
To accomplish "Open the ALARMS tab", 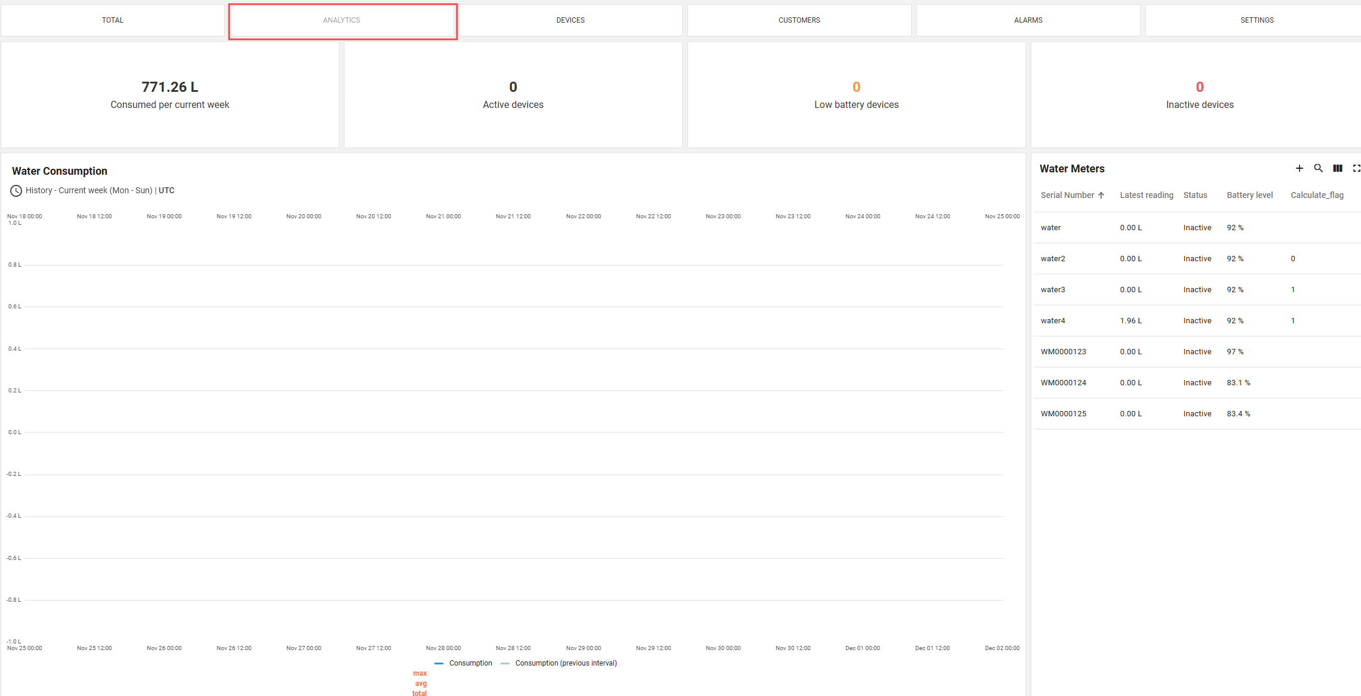I will (x=1028, y=20).
